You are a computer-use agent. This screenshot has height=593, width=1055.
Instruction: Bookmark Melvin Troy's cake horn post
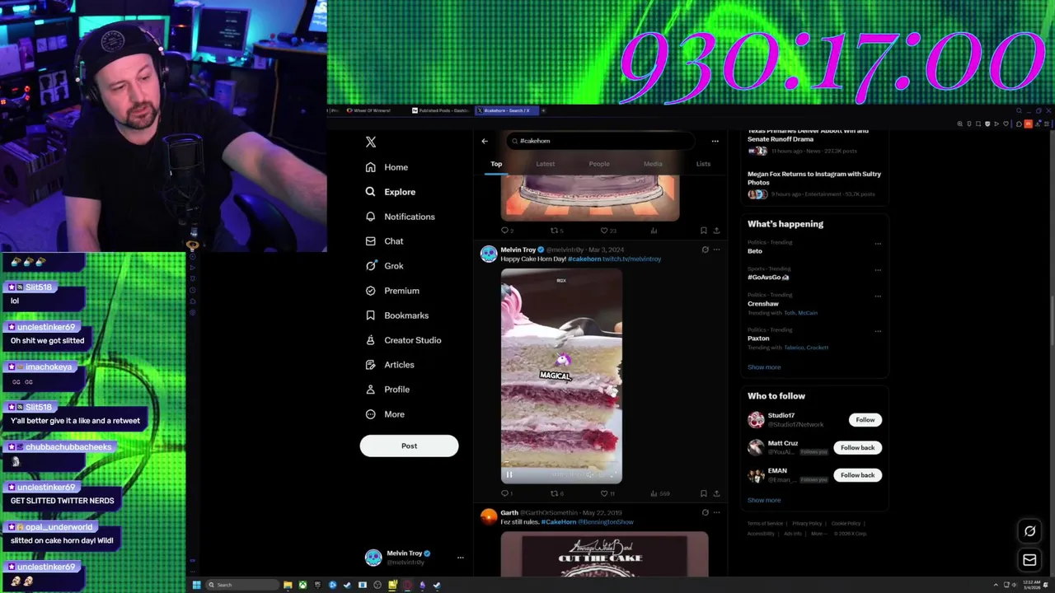click(x=703, y=493)
